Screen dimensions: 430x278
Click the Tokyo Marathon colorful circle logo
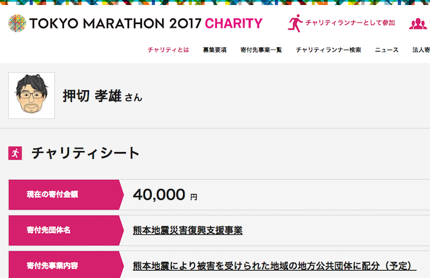click(17, 23)
